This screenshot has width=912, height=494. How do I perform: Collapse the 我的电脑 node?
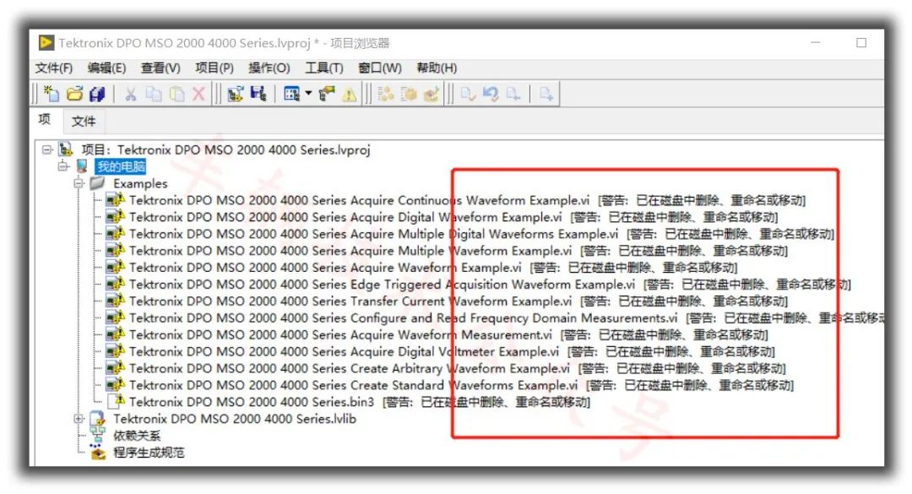click(62, 167)
